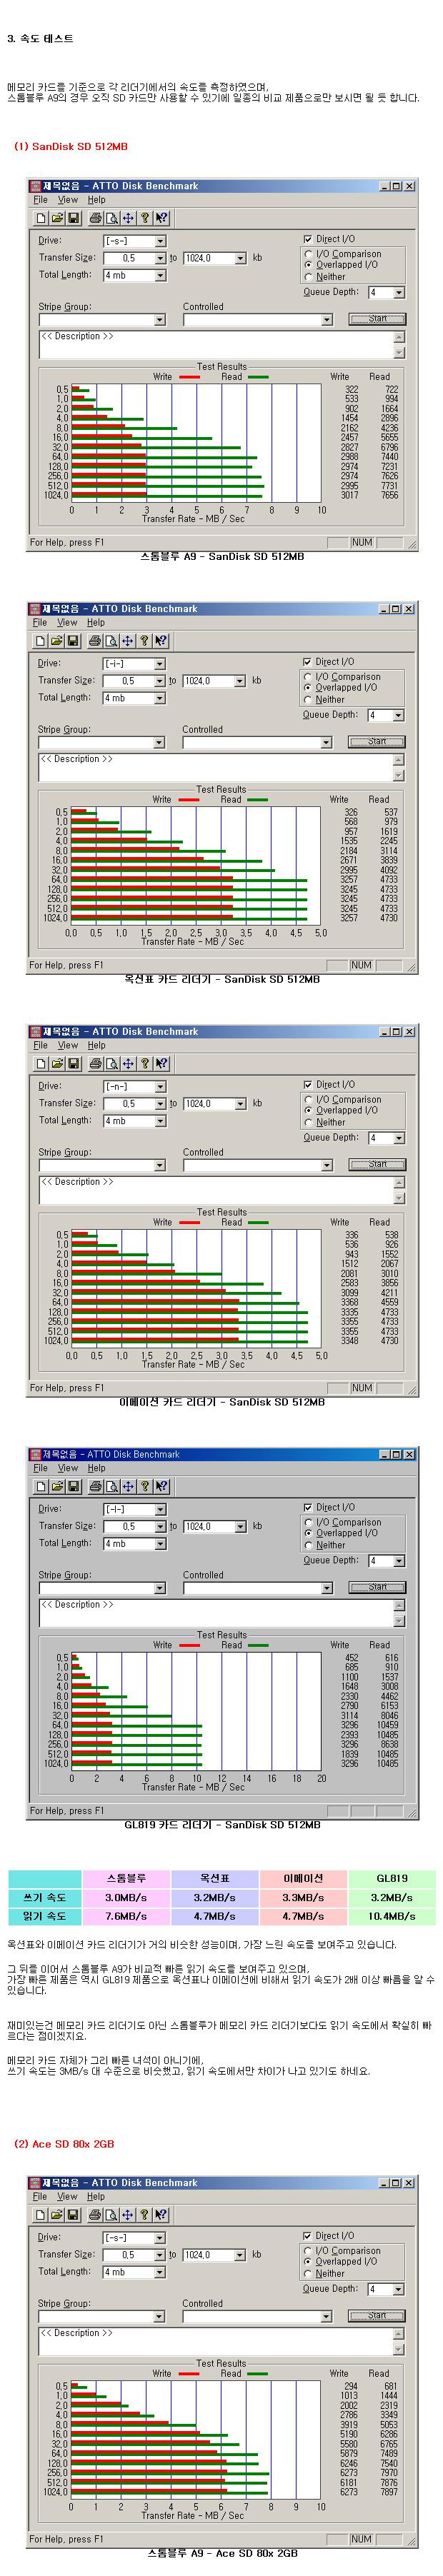Click the 10.4MB/s cell in GL819 column
This screenshot has width=443, height=2576.
[x=392, y=1916]
